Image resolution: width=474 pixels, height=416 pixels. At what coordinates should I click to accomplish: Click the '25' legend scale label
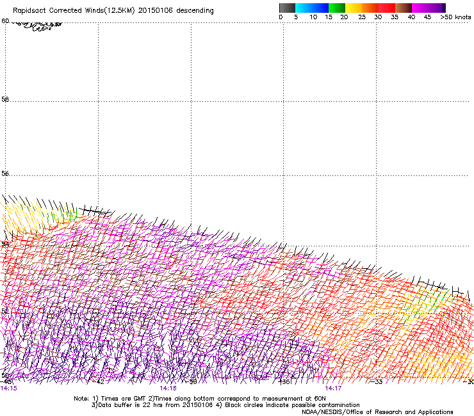(x=362, y=17)
